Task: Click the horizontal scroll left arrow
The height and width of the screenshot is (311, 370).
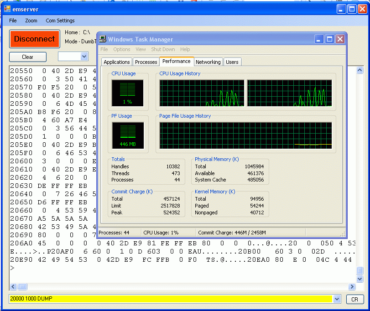Action: [13, 286]
